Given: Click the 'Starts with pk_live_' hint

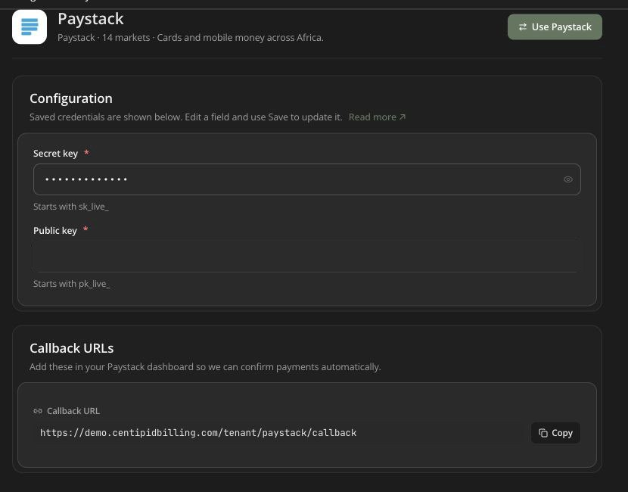Looking at the screenshot, I should (72, 284).
